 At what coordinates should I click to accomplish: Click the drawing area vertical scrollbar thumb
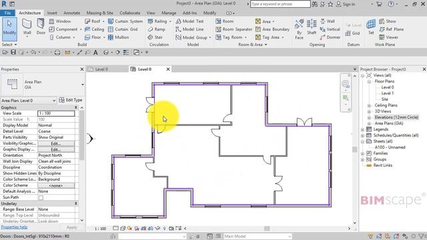coord(354,149)
